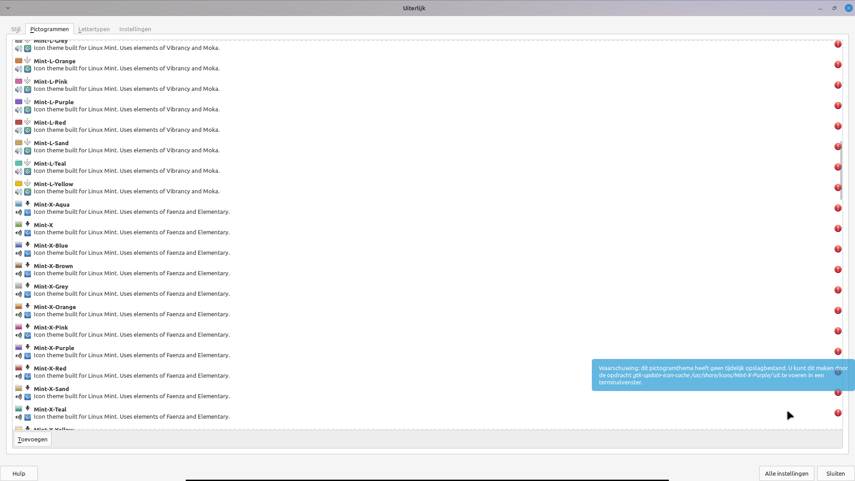
Task: Click the orange folder preview of Mint-L-Orange
Action: click(19, 61)
